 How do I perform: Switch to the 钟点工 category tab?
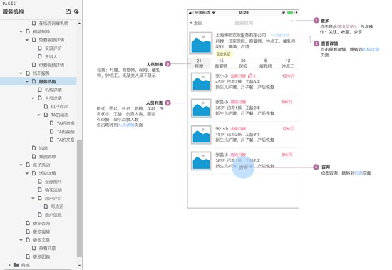288,63
